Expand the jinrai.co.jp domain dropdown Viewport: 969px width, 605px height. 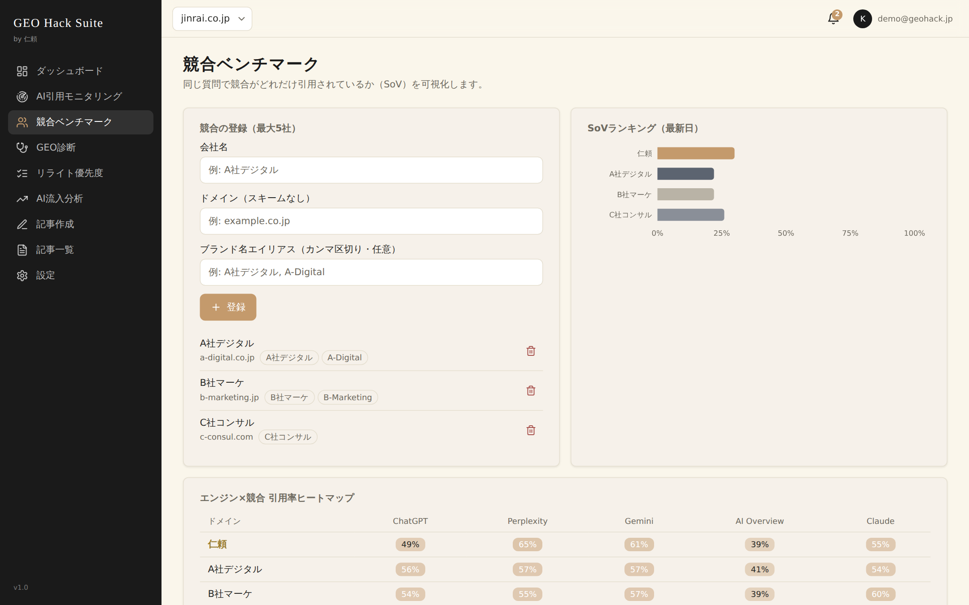(212, 19)
